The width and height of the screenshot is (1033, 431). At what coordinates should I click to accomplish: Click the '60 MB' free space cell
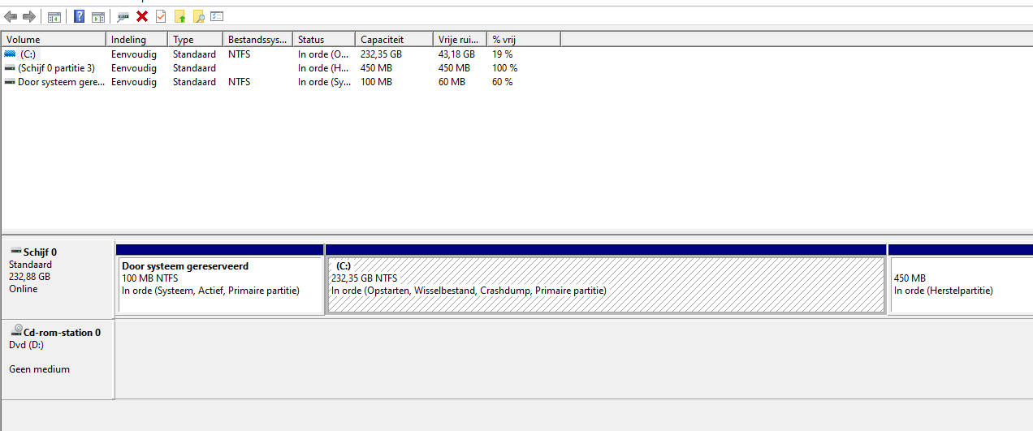tap(452, 82)
